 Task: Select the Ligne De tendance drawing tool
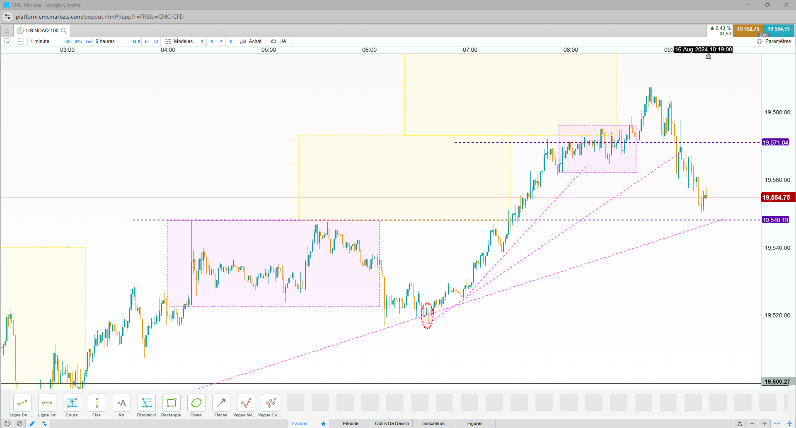22,403
